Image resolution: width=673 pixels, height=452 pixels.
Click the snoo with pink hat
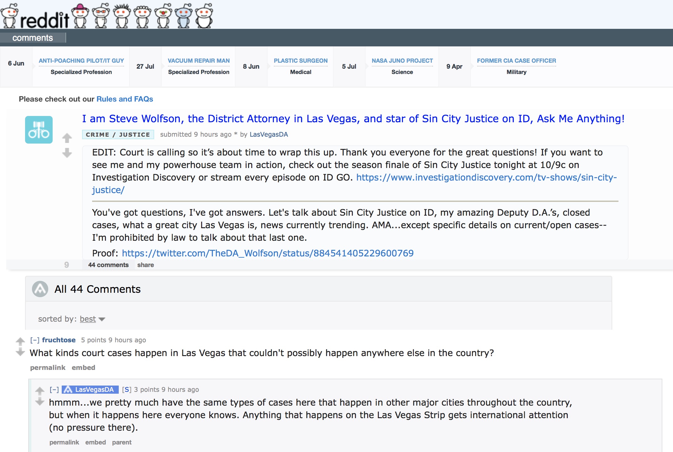tap(81, 16)
